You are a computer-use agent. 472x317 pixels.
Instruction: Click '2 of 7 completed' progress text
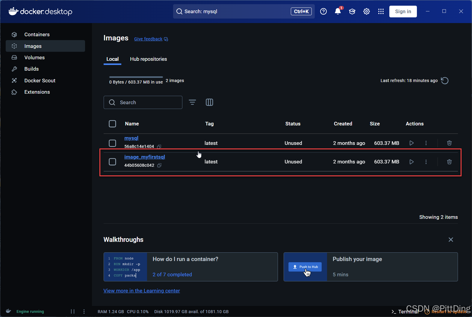[x=172, y=274]
